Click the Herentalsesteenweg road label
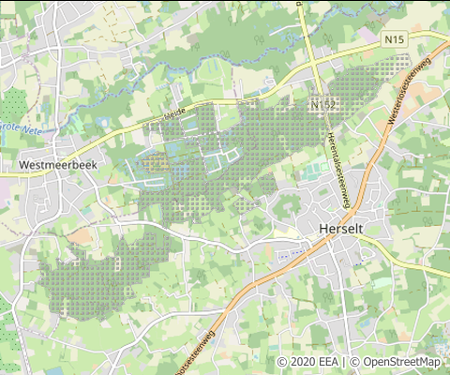Screen dimensions: 450x375 337,170
